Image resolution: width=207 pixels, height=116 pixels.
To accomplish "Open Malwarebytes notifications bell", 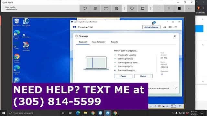I will coord(165,27).
